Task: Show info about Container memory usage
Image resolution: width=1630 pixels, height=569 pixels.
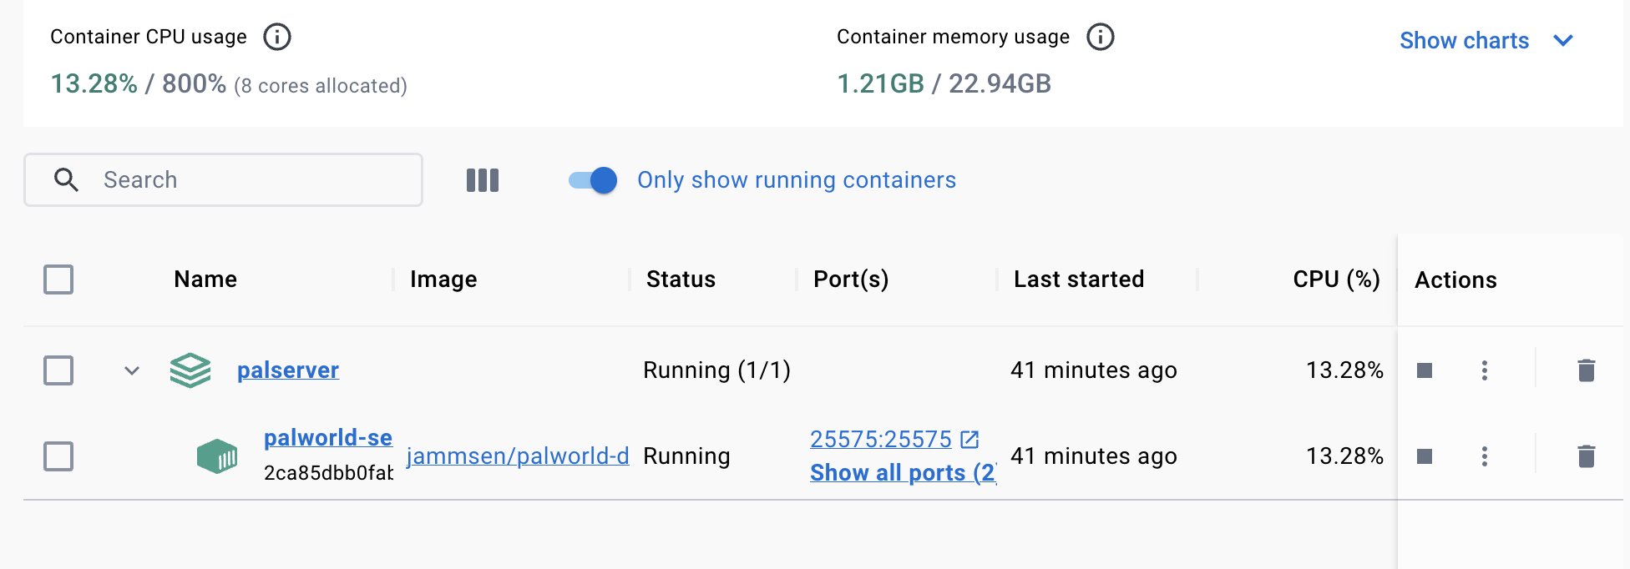Action: (x=1101, y=37)
